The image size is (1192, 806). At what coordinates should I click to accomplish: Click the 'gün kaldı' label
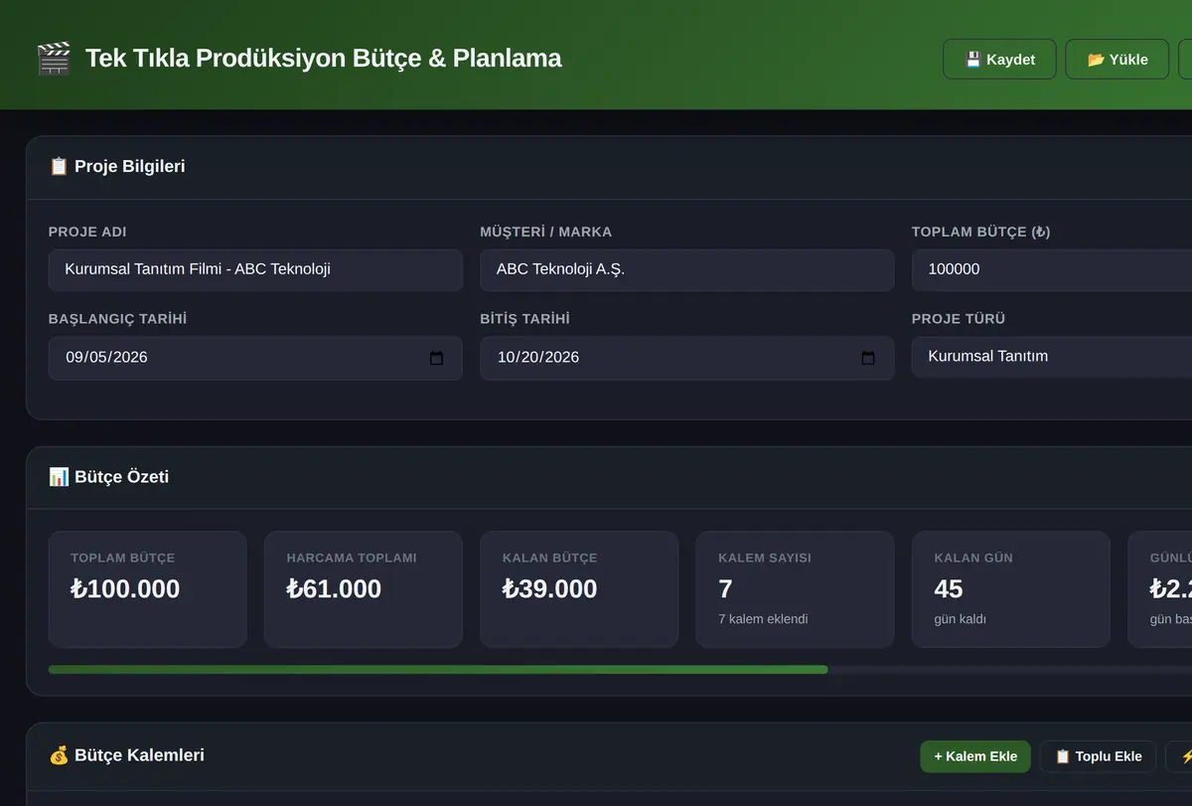pyautogui.click(x=961, y=619)
